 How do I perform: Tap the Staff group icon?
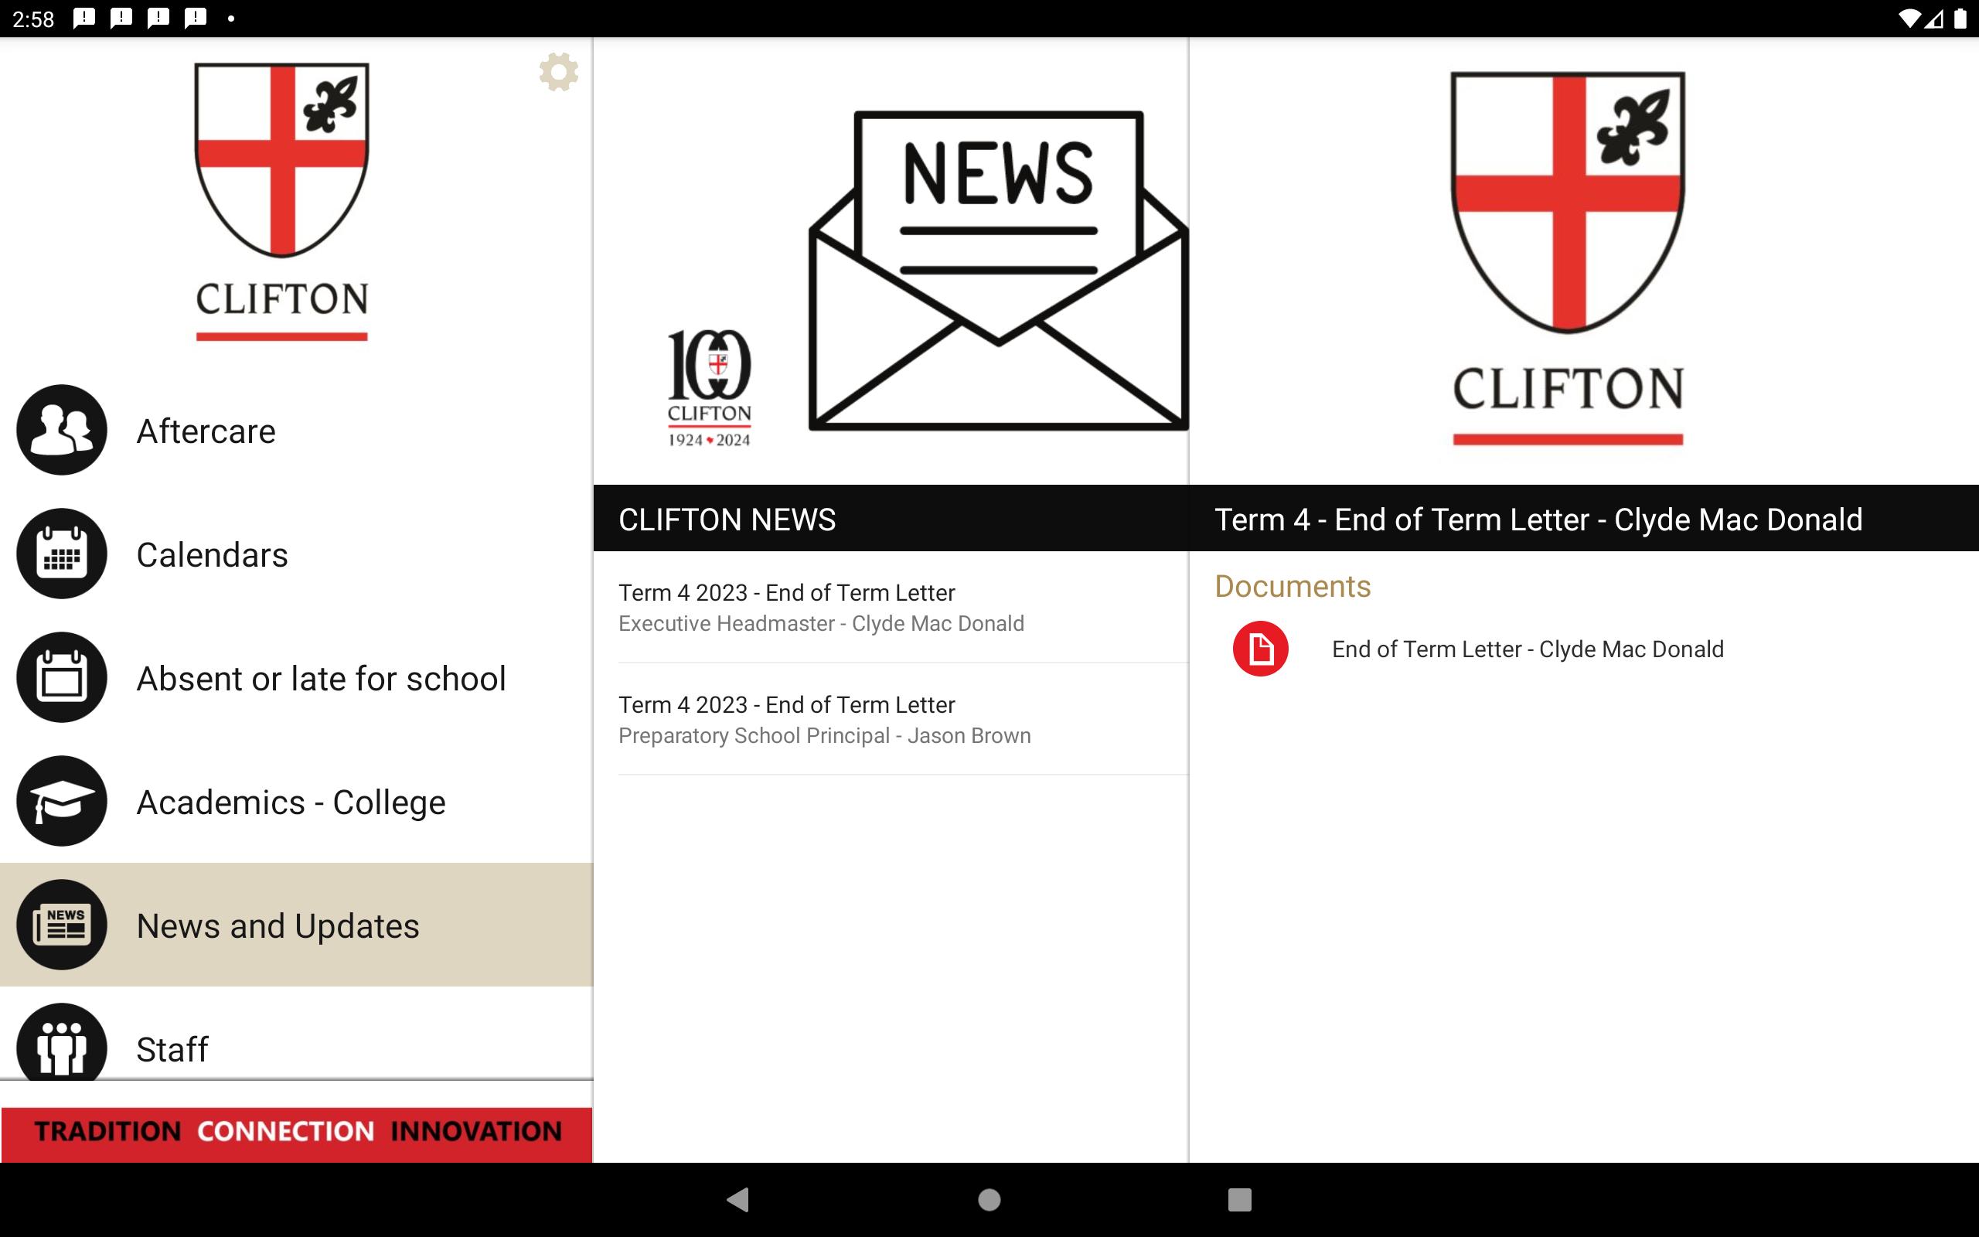coord(61,1042)
